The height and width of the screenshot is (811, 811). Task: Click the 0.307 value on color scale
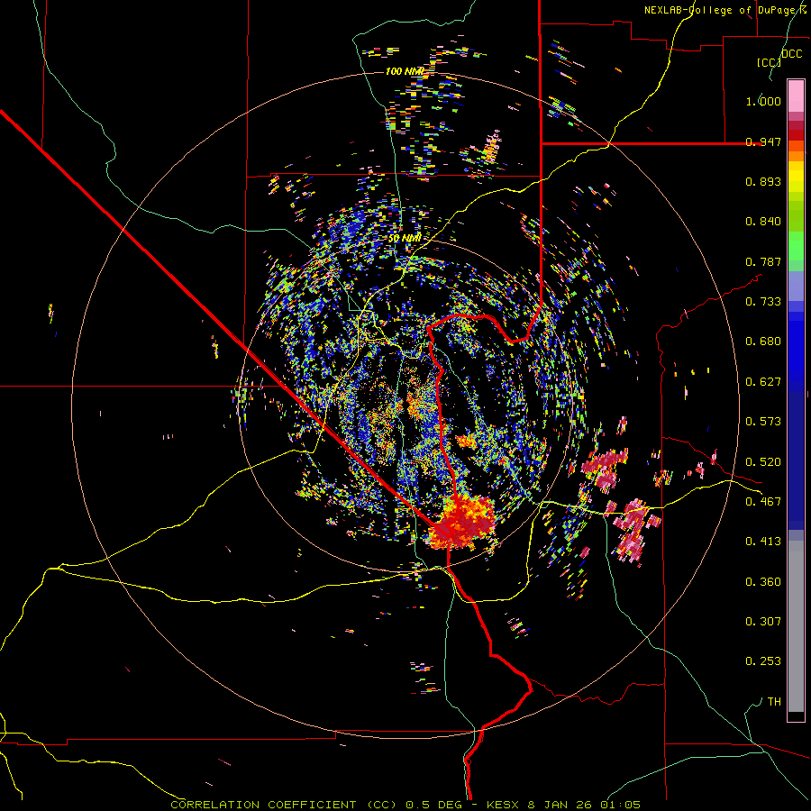pyautogui.click(x=763, y=622)
